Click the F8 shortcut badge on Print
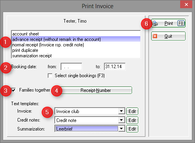 coord(181,23)
